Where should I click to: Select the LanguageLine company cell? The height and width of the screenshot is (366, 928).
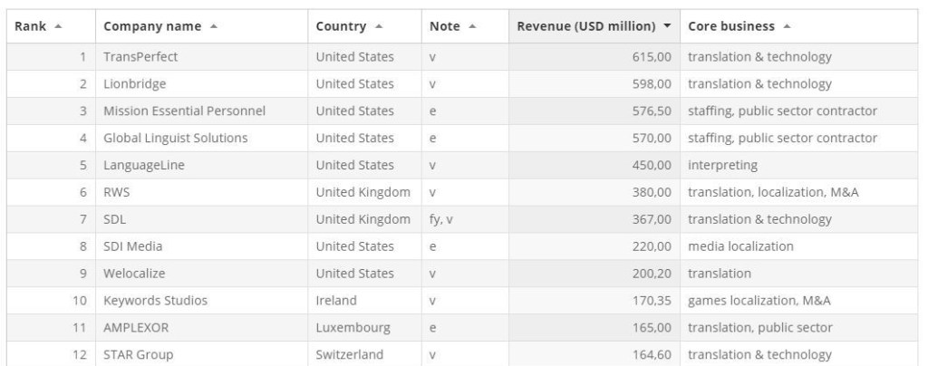(144, 165)
